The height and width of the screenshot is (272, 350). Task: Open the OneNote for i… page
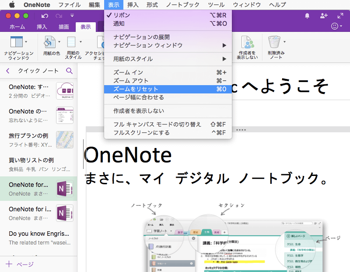point(38,213)
